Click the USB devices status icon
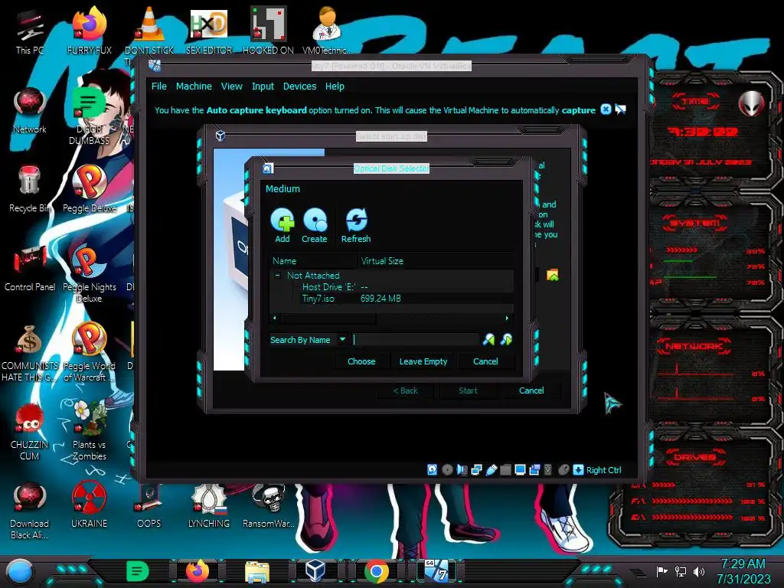The height and width of the screenshot is (588, 784). (491, 469)
